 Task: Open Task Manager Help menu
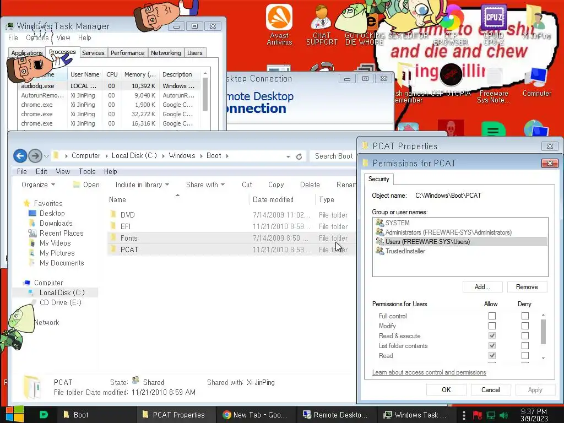84,38
